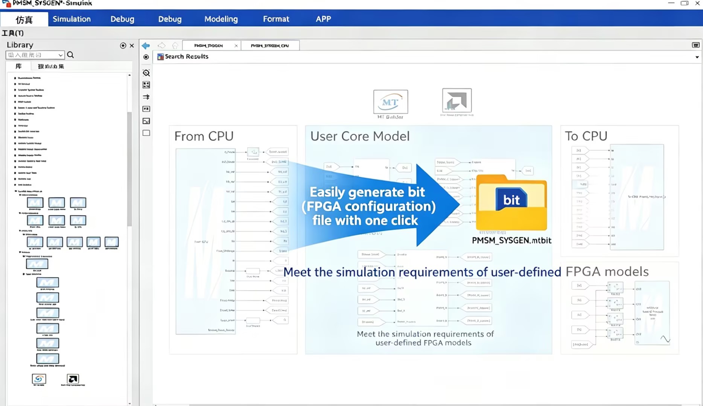
Task: Open the Simulation tab
Action: (72, 19)
